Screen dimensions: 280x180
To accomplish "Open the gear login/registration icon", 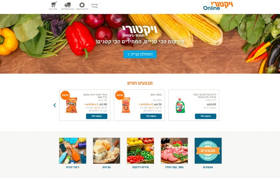I will pyautogui.click(x=82, y=5).
